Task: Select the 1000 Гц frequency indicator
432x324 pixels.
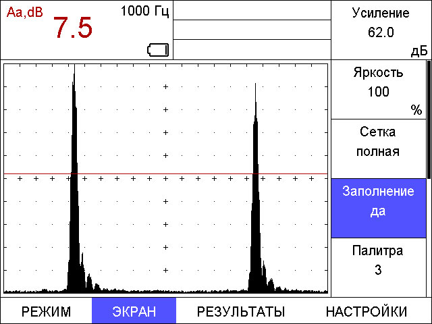Action: click(144, 11)
